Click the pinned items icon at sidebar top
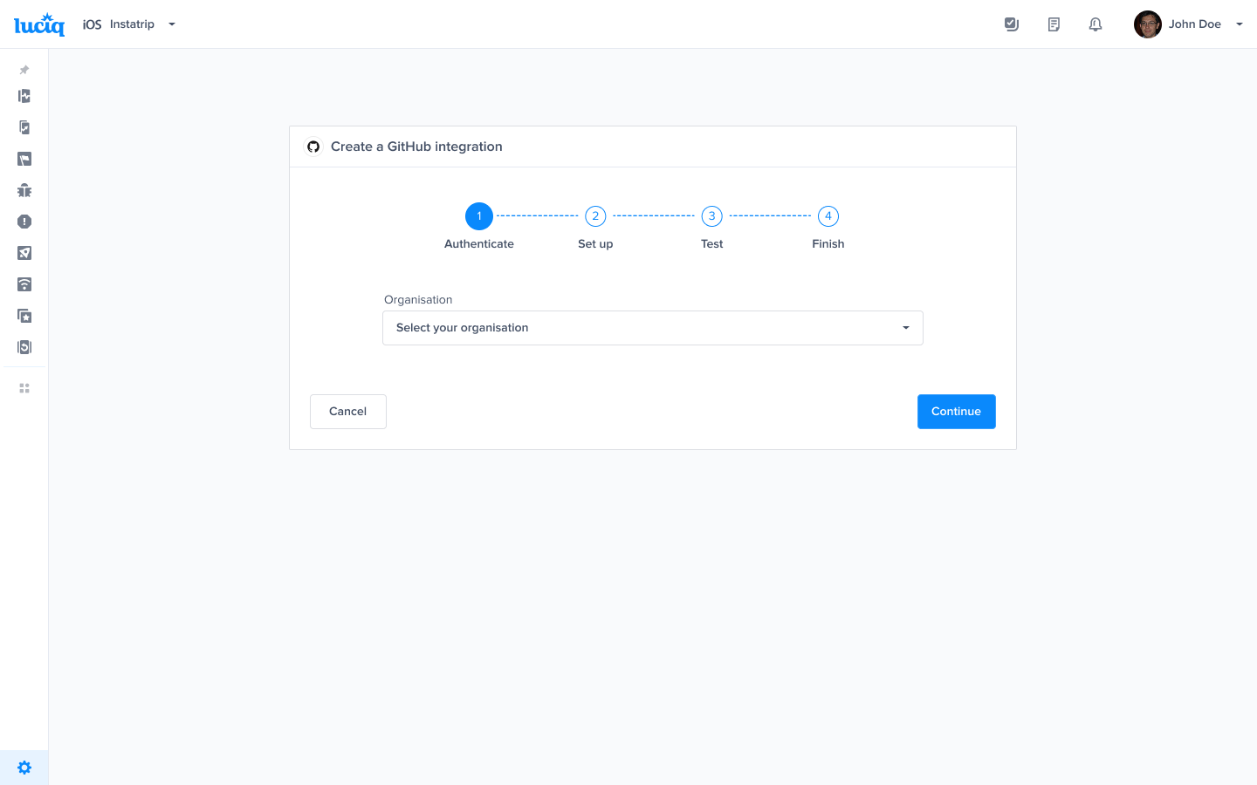This screenshot has height=785, width=1257. 24,70
